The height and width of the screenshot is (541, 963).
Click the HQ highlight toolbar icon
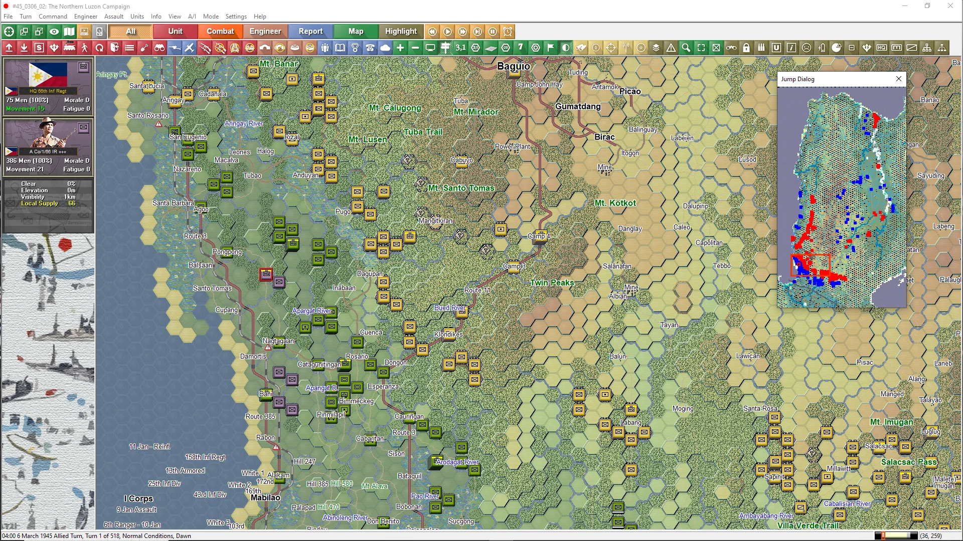click(882, 48)
